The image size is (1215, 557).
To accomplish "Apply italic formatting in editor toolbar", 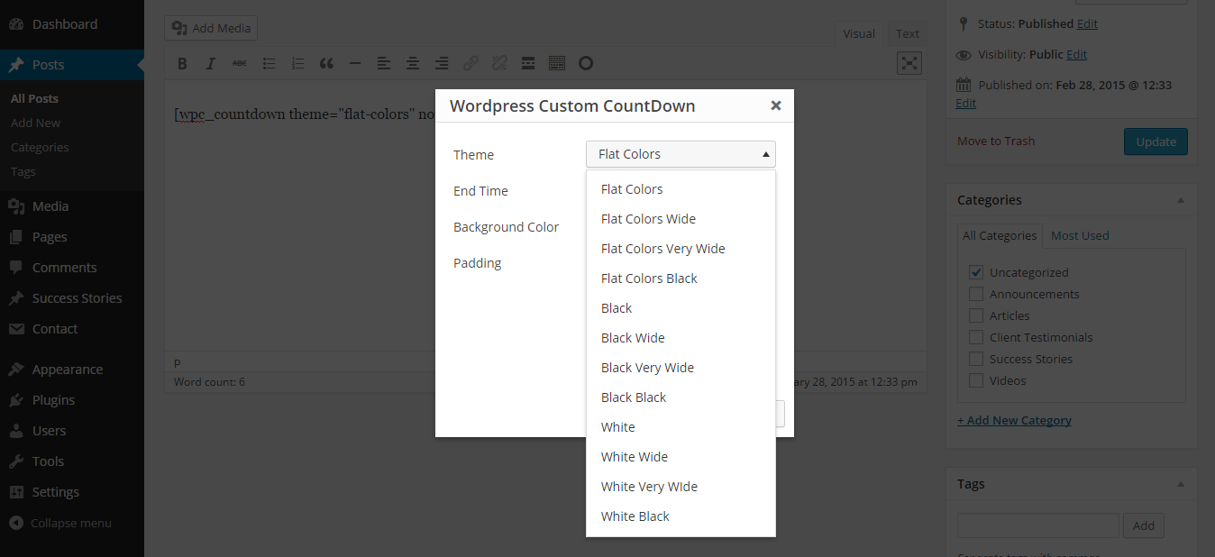I will (x=211, y=63).
